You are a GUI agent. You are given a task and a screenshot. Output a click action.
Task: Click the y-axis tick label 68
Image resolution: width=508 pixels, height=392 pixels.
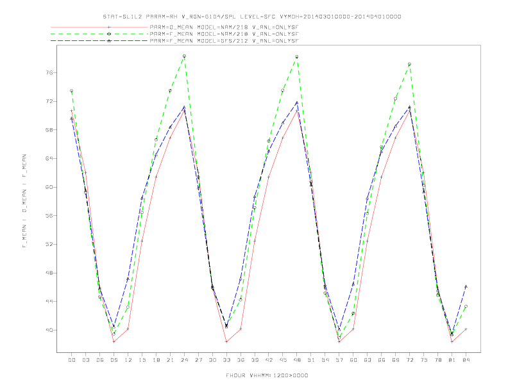[x=49, y=129]
